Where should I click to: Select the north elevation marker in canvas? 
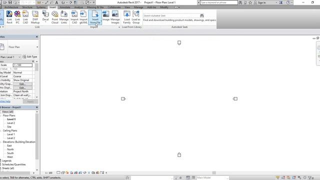coord(179,42)
